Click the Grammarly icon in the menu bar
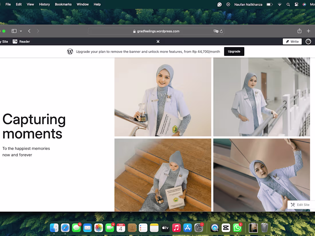This screenshot has height=236, width=315. (219, 4)
